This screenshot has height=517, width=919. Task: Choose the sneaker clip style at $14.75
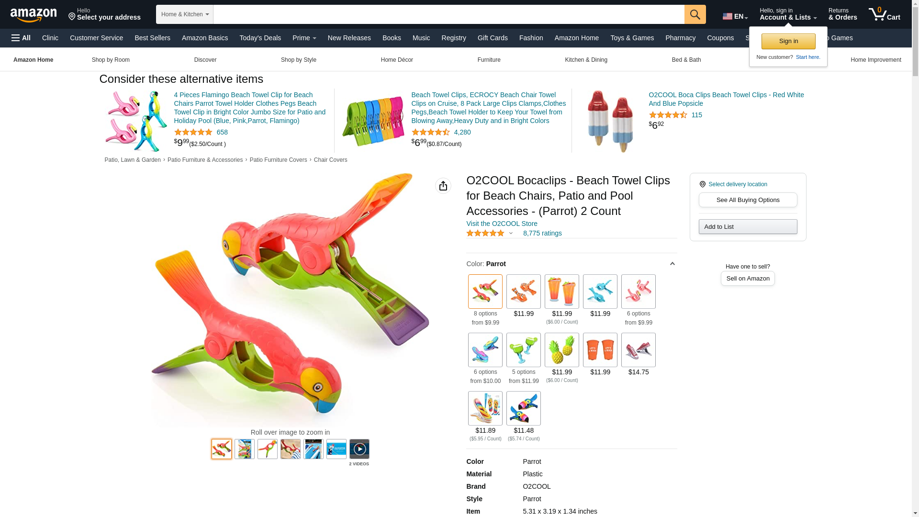coord(639,350)
